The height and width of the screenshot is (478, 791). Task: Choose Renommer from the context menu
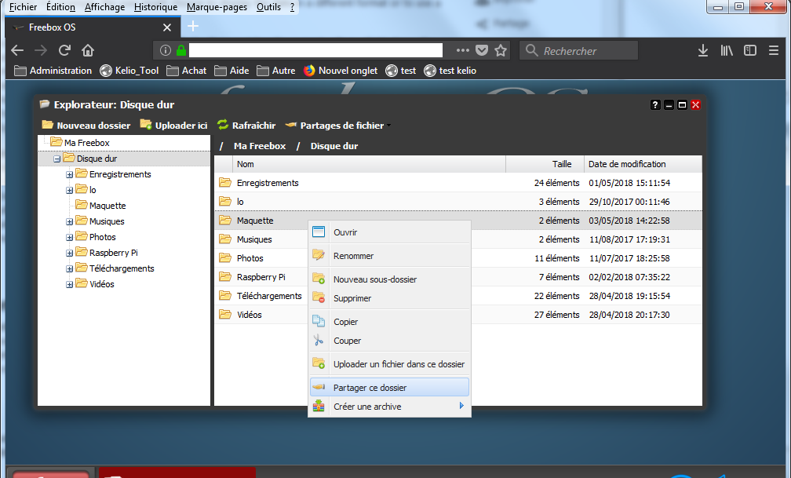tap(389, 256)
